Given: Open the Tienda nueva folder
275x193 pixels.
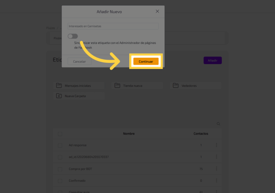Looking at the screenshot, I should 137,86.
